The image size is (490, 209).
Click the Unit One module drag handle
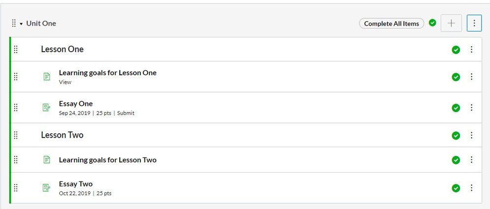[14, 23]
